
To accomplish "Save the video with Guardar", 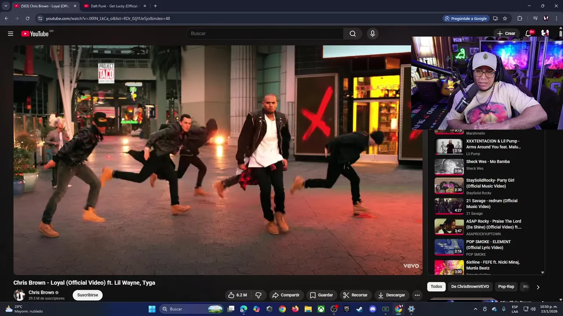I will [321, 295].
